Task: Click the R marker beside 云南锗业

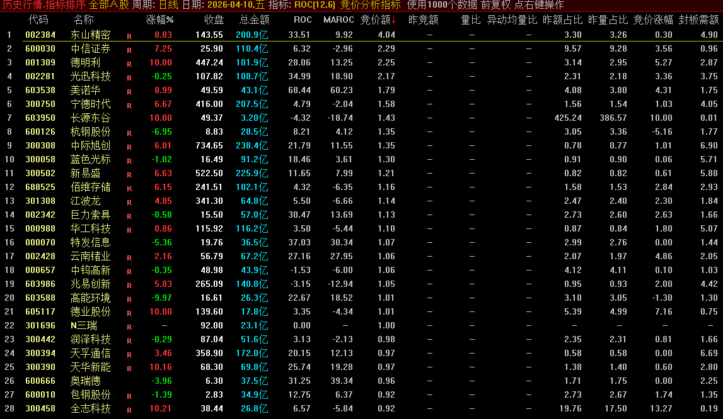Action: (x=129, y=258)
